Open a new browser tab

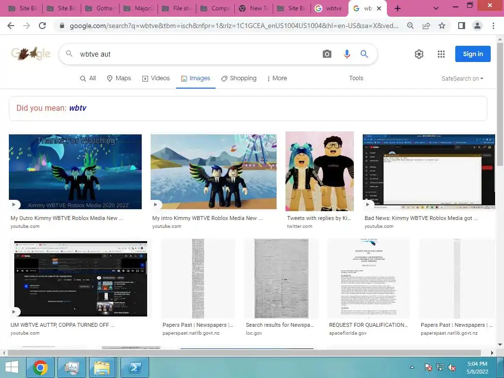click(398, 8)
